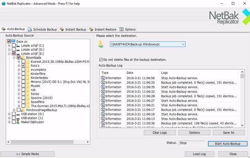The image size is (250, 158).
Task: Click the log list scroll down arrow
Action: tap(242, 125)
